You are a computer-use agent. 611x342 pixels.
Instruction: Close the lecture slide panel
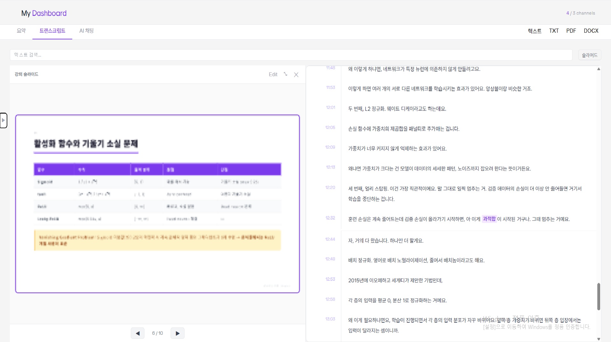(296, 75)
